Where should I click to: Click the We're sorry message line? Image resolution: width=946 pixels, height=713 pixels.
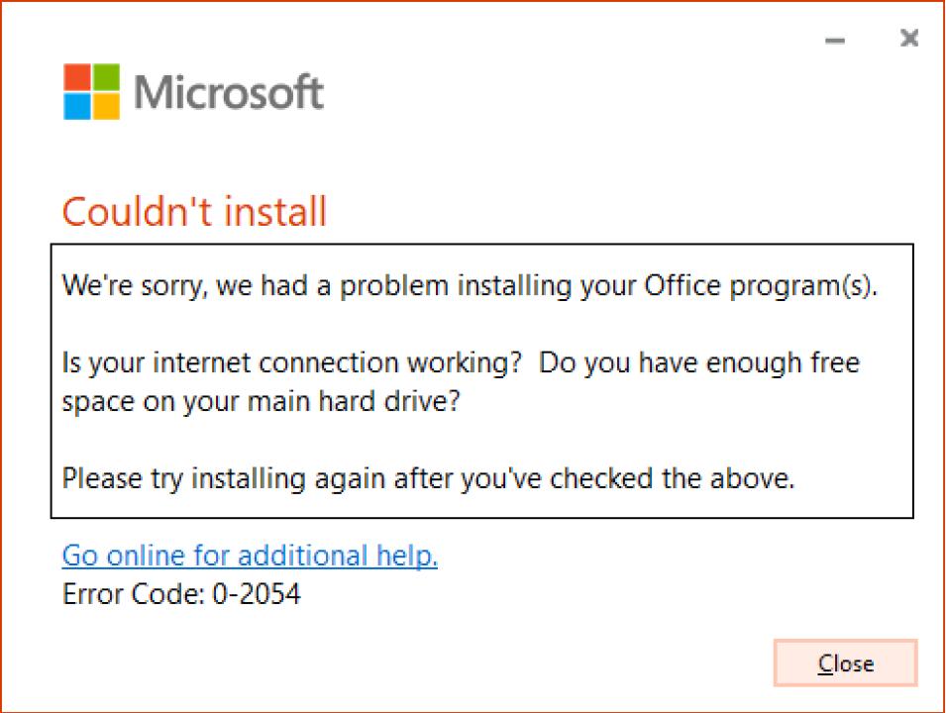tap(470, 286)
